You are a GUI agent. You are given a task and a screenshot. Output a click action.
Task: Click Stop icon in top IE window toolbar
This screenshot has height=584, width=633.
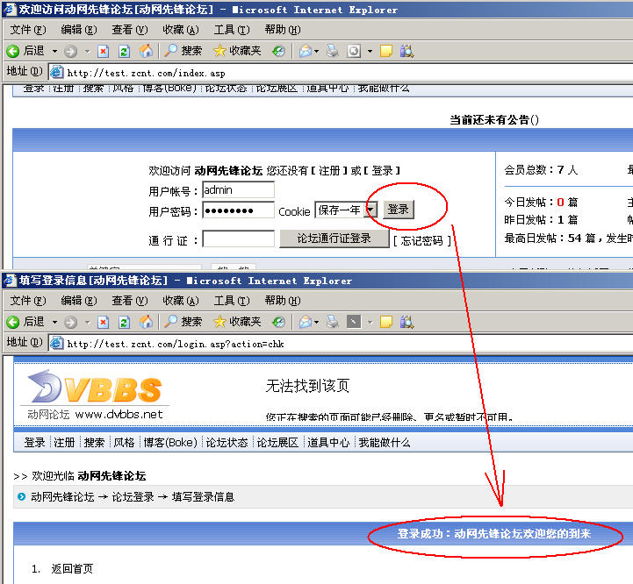[104, 51]
